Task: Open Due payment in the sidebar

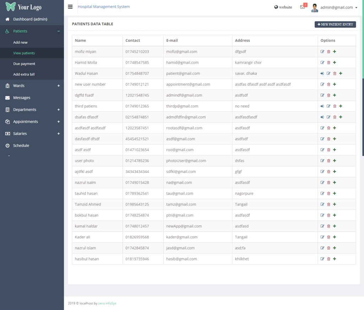Action: [24, 64]
